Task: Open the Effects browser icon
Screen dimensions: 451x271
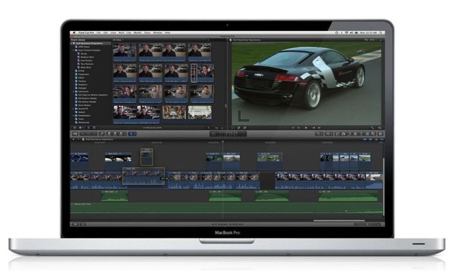Action: click(x=337, y=134)
